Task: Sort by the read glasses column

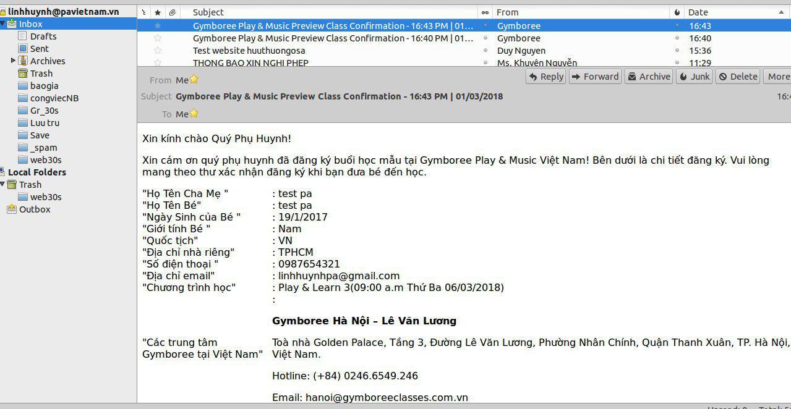Action: click(485, 12)
